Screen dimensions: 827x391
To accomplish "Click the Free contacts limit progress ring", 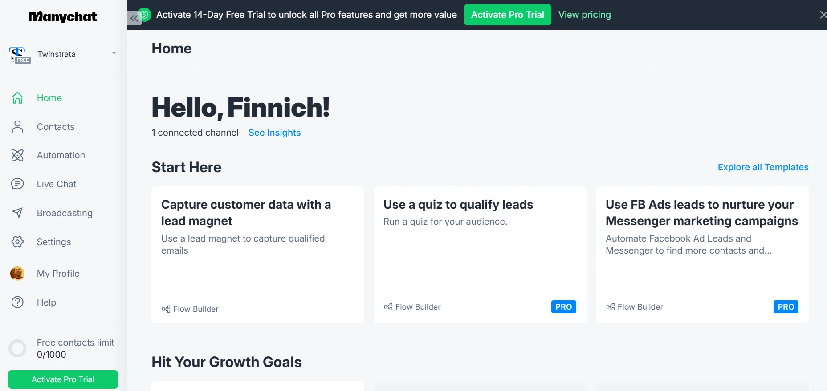I will click(18, 348).
